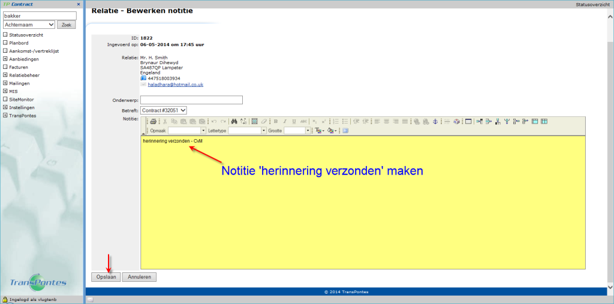Image resolution: width=614 pixels, height=304 pixels.
Task: Open the Achternaam search type dropdown
Action: (29, 25)
